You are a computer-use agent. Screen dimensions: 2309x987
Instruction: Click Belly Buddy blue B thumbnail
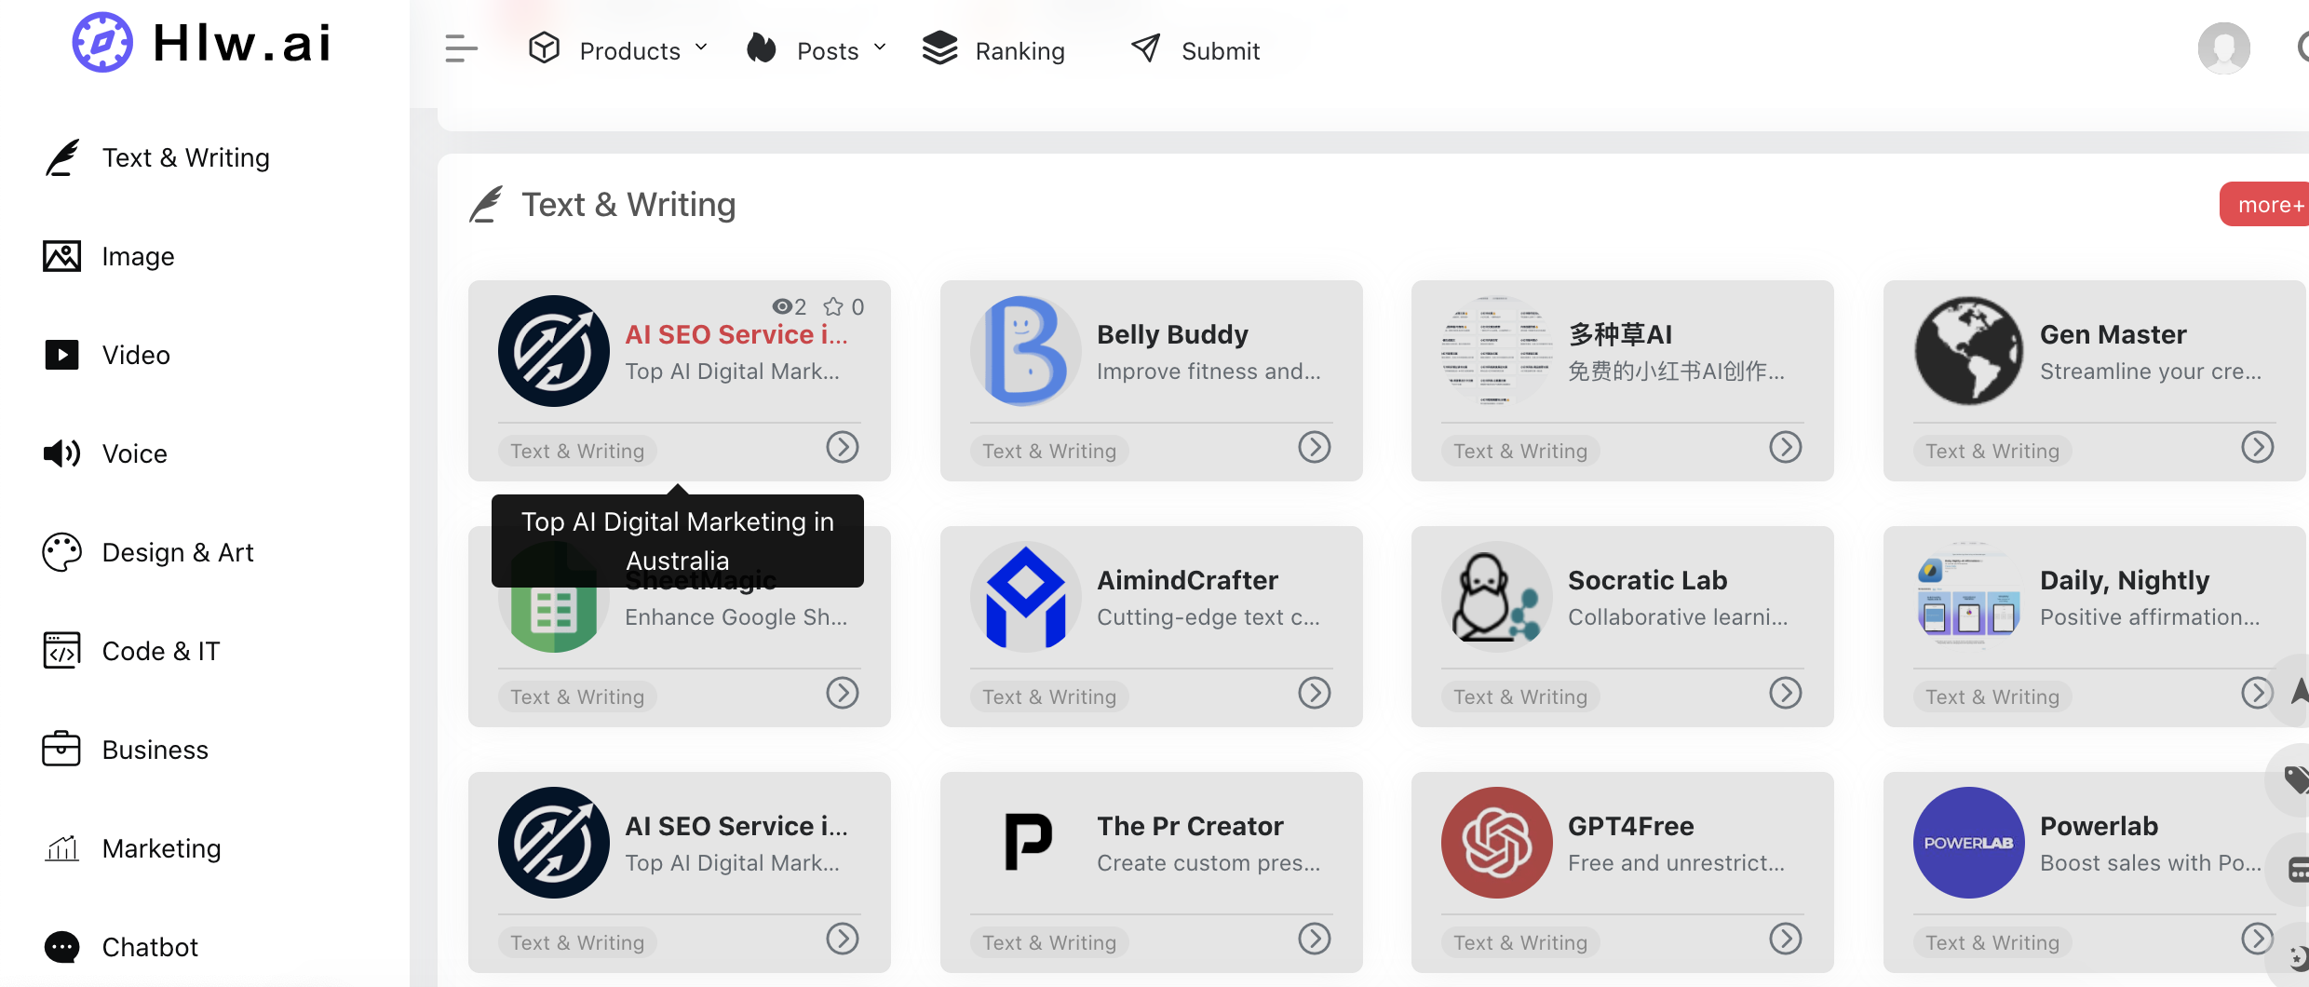(x=1026, y=351)
